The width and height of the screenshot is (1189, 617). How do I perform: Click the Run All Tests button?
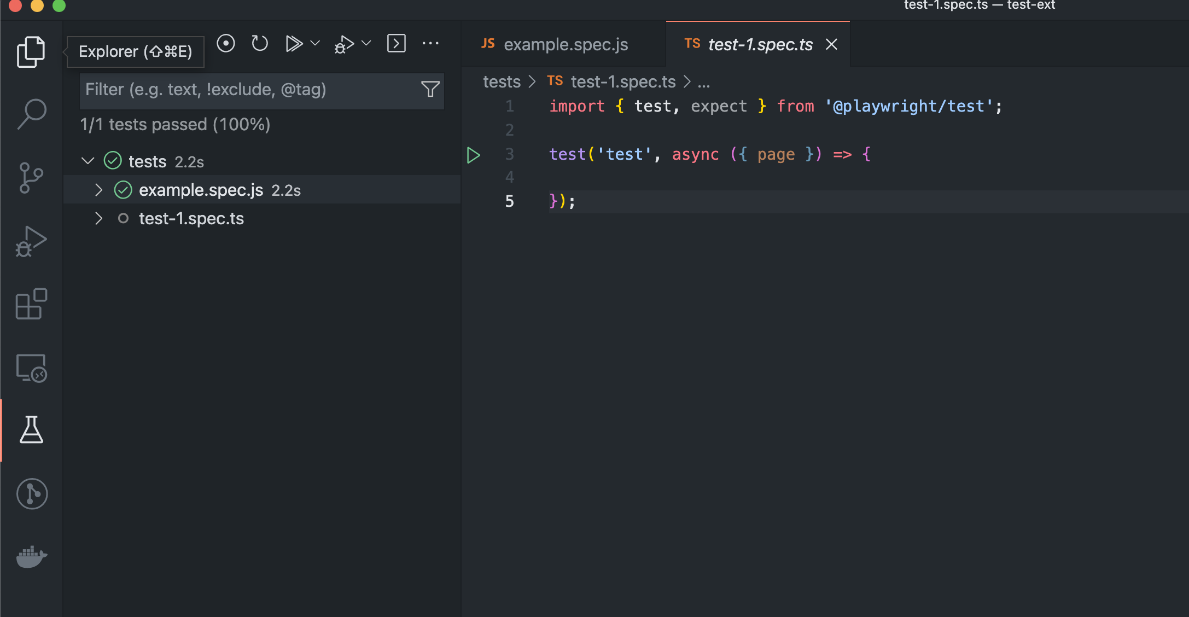point(294,43)
